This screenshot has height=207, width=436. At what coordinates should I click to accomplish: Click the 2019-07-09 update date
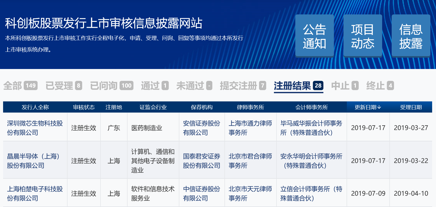368,194
